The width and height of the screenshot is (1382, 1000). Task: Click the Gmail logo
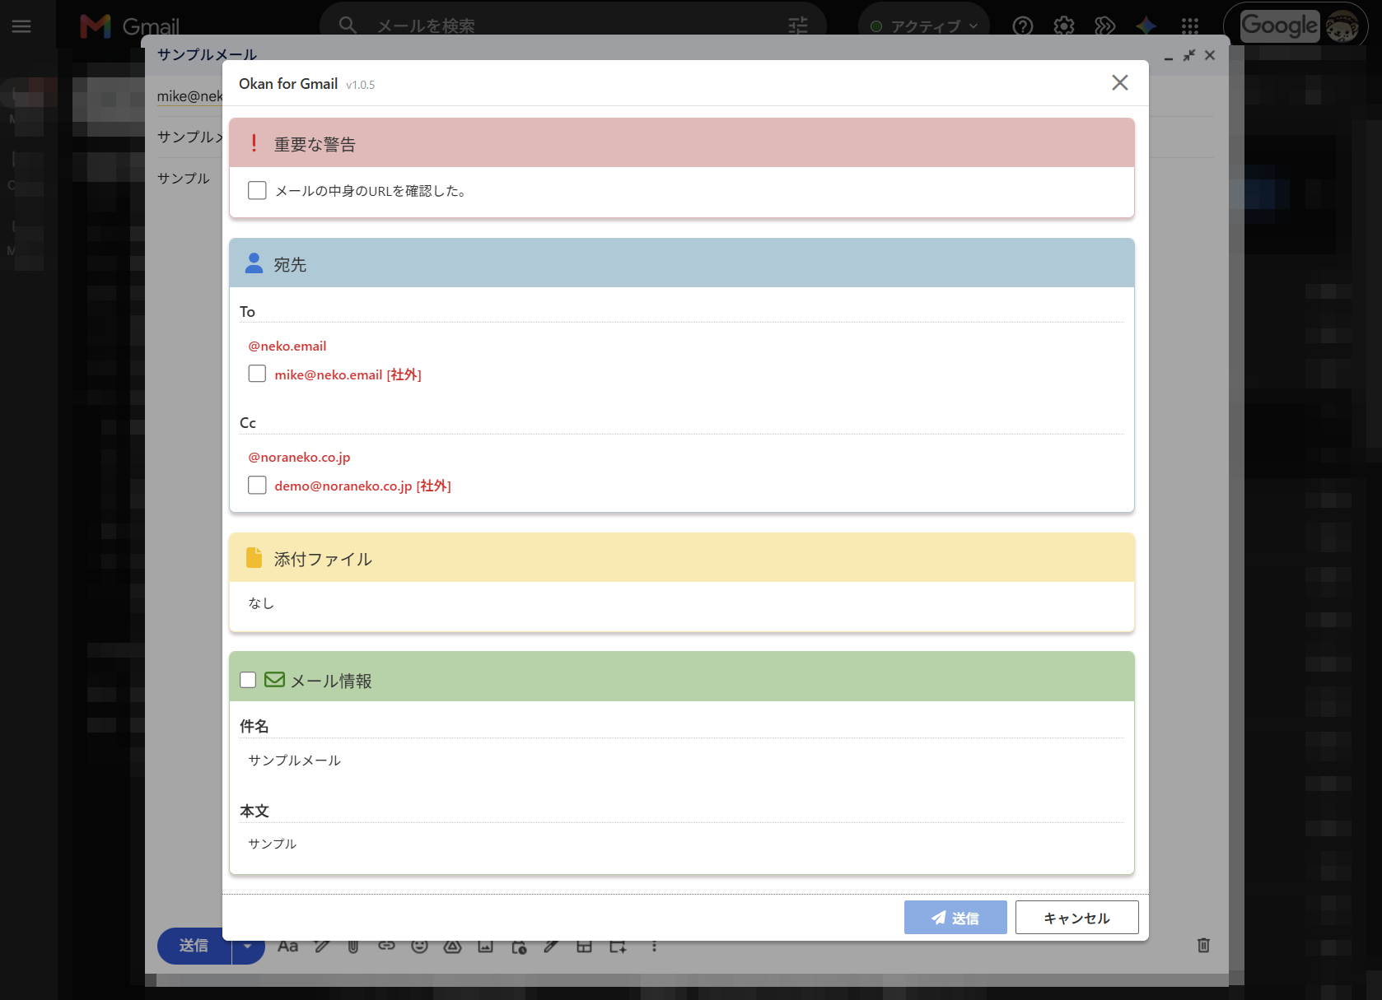[130, 26]
